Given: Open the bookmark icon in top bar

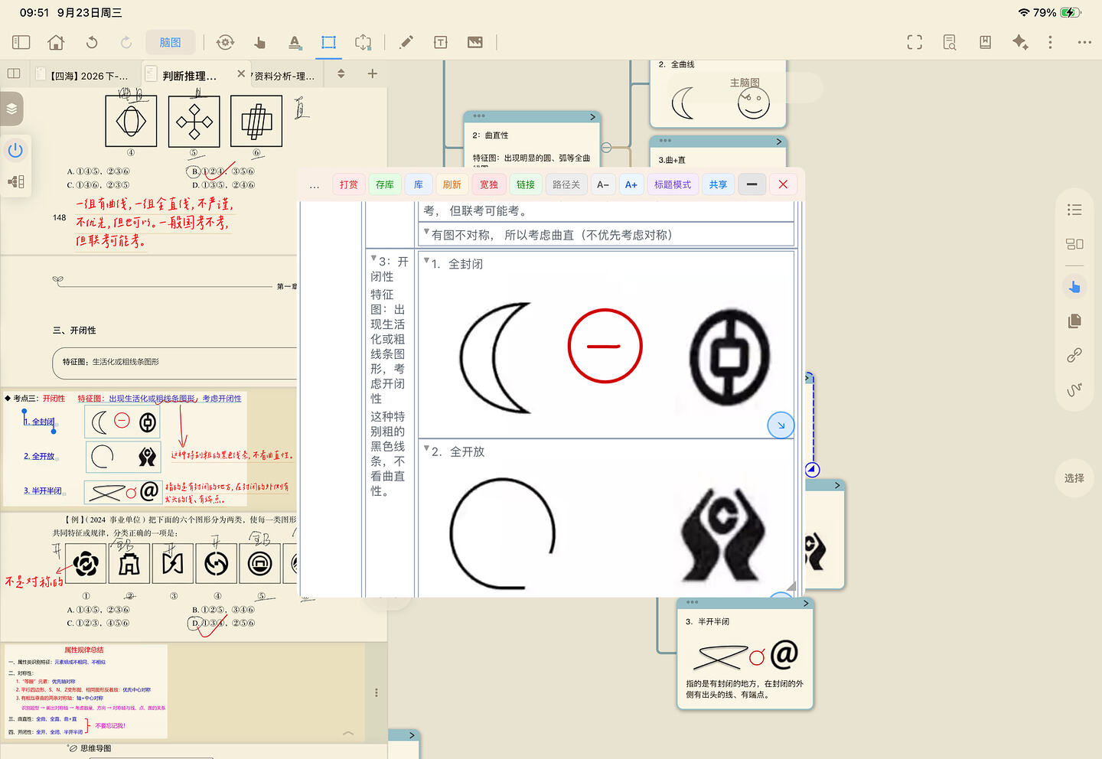Looking at the screenshot, I should [986, 42].
